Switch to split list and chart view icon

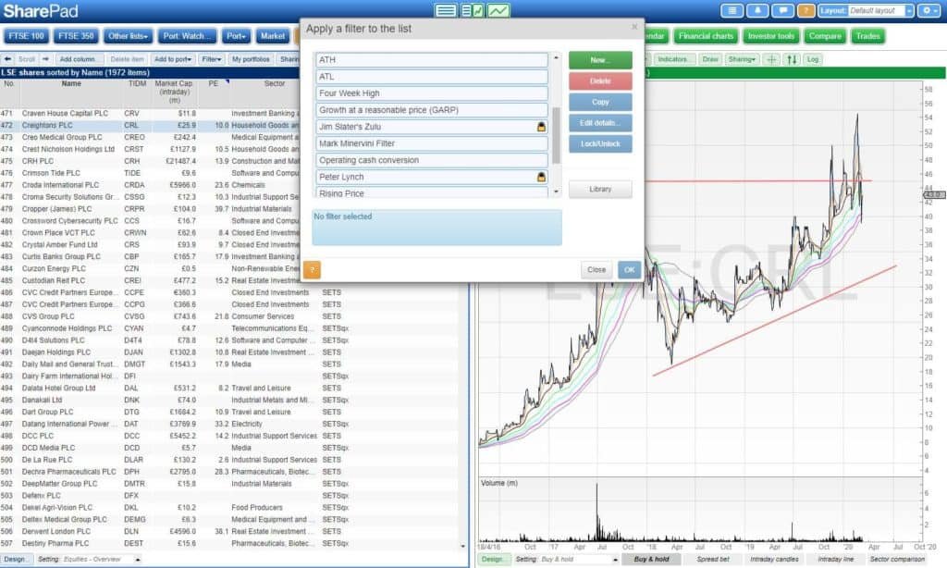point(472,10)
